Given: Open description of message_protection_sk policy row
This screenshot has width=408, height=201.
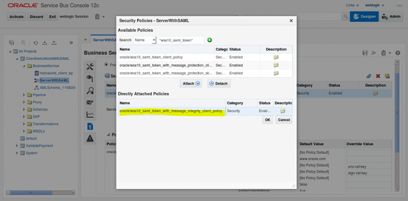Looking at the screenshot, I should (276, 73).
